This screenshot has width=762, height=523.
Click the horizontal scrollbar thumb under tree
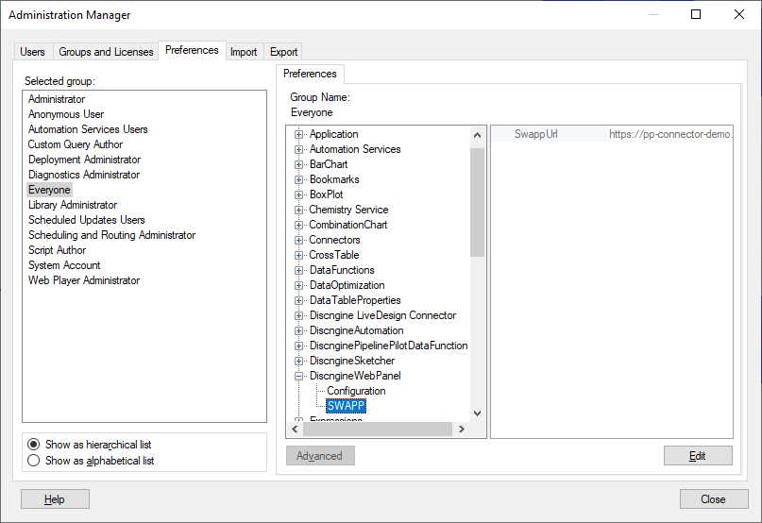378,429
